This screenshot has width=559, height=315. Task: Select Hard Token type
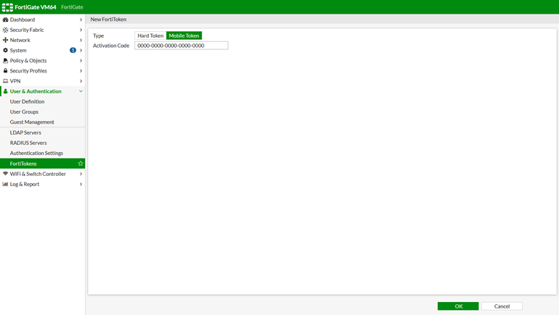point(150,35)
